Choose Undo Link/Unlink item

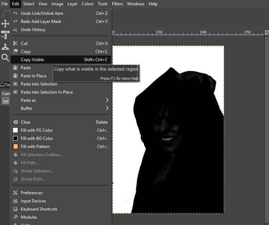click(x=61, y=13)
